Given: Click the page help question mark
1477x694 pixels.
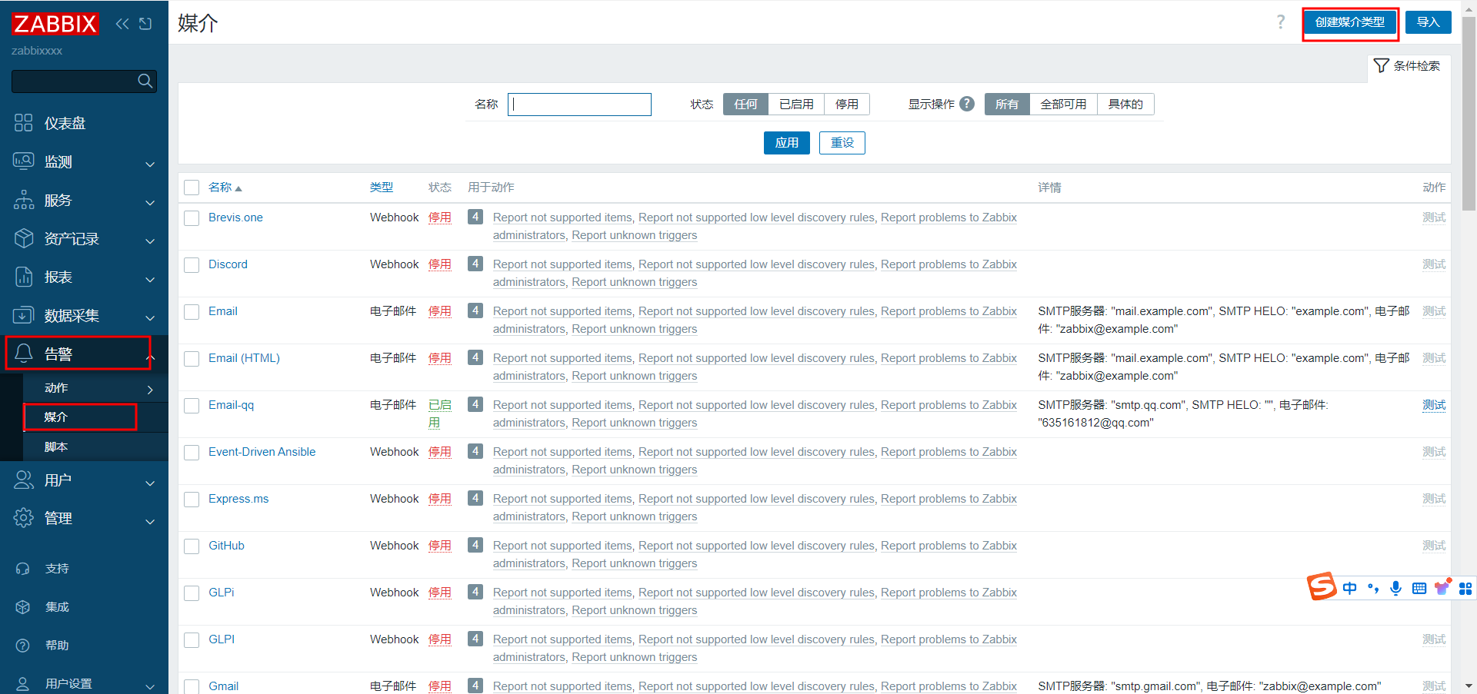Looking at the screenshot, I should coord(1281,22).
